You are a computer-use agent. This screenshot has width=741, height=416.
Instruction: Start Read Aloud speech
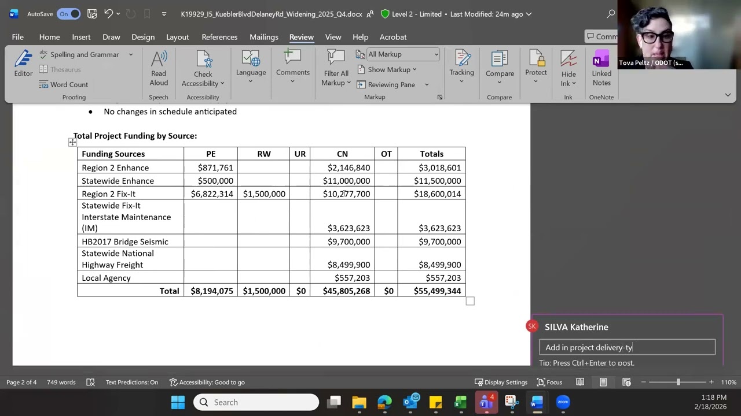[x=159, y=68]
